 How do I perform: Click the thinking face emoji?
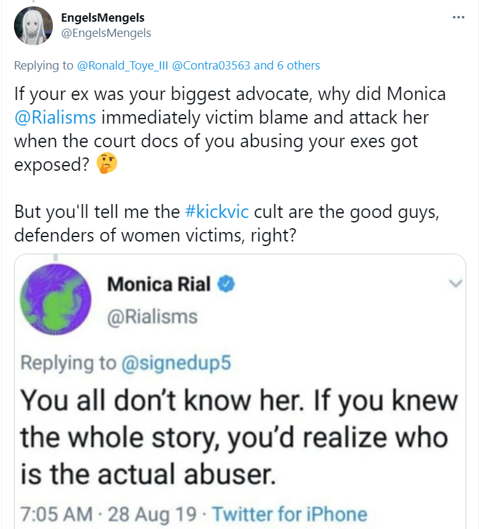[x=107, y=163]
